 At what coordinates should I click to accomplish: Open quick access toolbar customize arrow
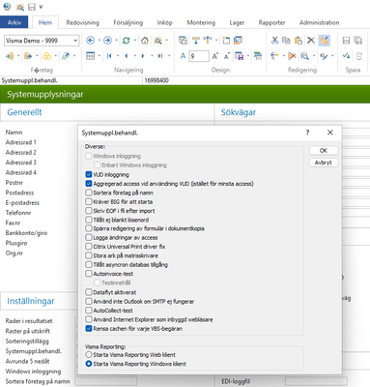(x=41, y=7)
